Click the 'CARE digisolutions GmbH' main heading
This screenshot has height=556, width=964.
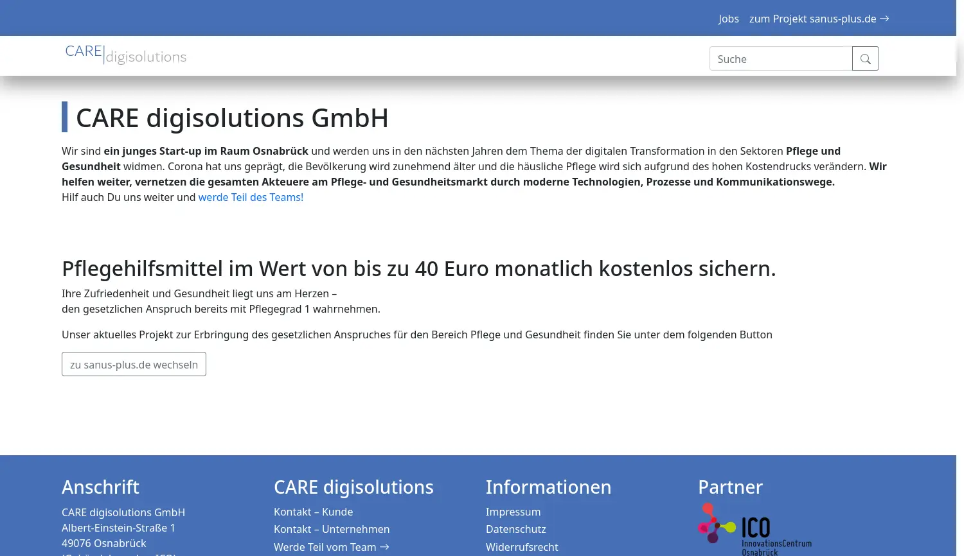click(x=232, y=118)
